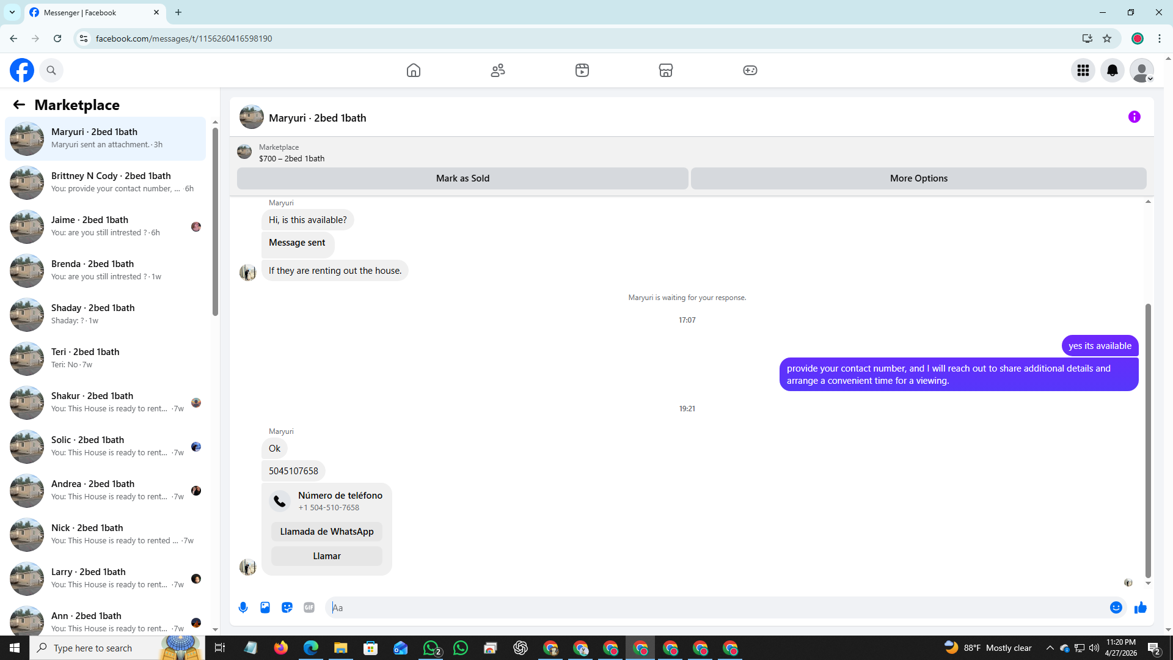The width and height of the screenshot is (1173, 660).
Task: Open the Larry 2bed 1bath conversation
Action: [105, 579]
